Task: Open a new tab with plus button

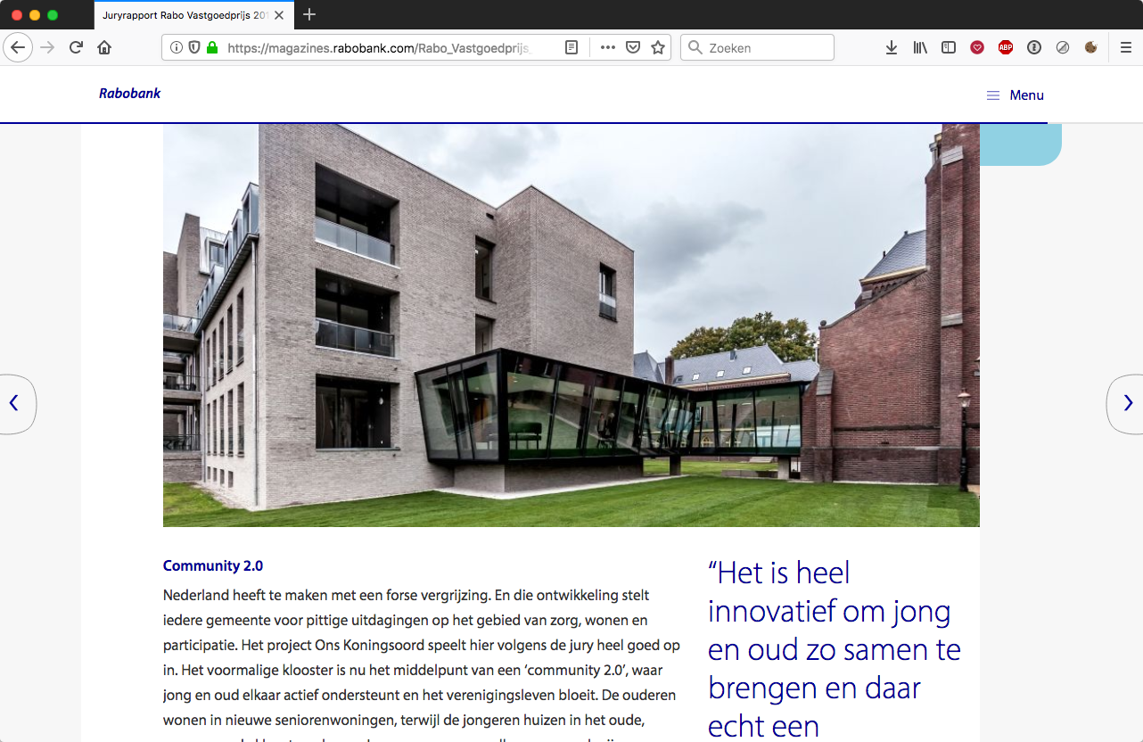Action: tap(309, 15)
